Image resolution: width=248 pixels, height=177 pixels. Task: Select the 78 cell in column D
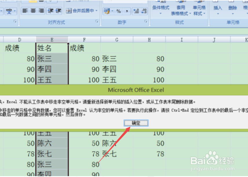click(20, 154)
